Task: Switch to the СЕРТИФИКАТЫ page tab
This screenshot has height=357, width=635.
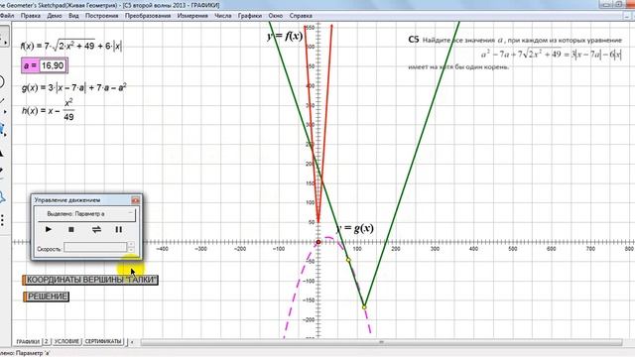Action: (x=103, y=341)
